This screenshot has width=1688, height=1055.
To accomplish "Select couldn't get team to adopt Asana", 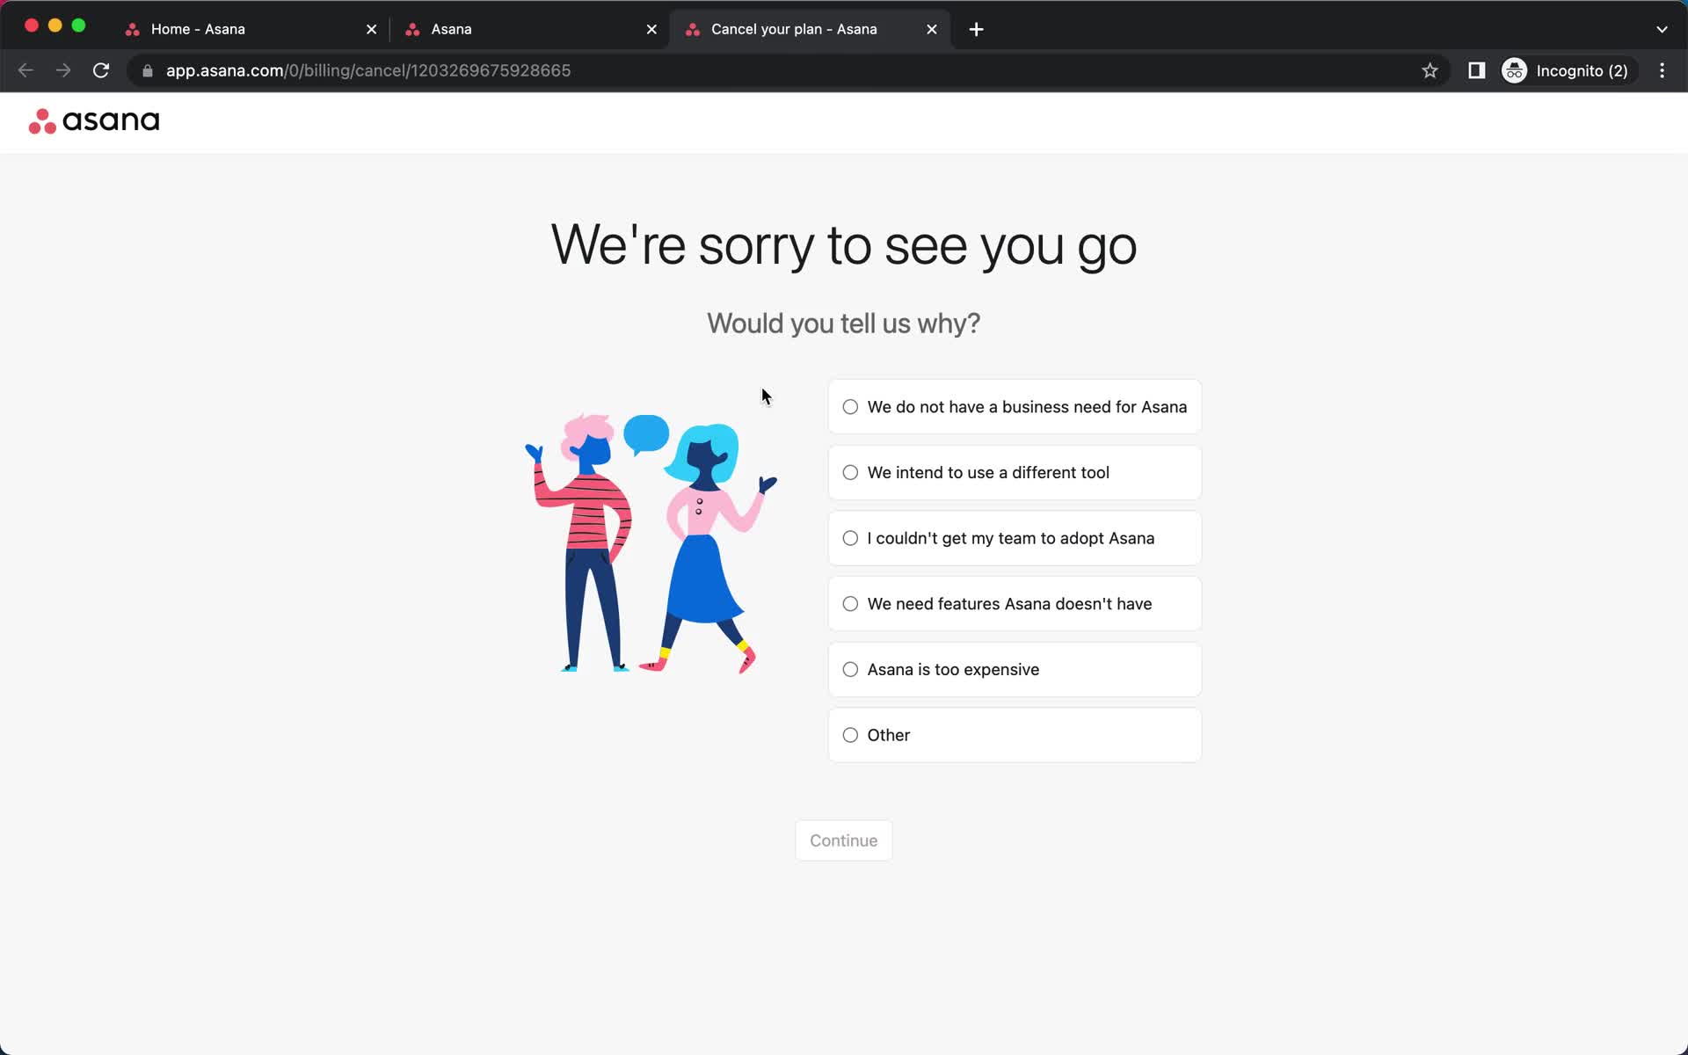I will (849, 537).
